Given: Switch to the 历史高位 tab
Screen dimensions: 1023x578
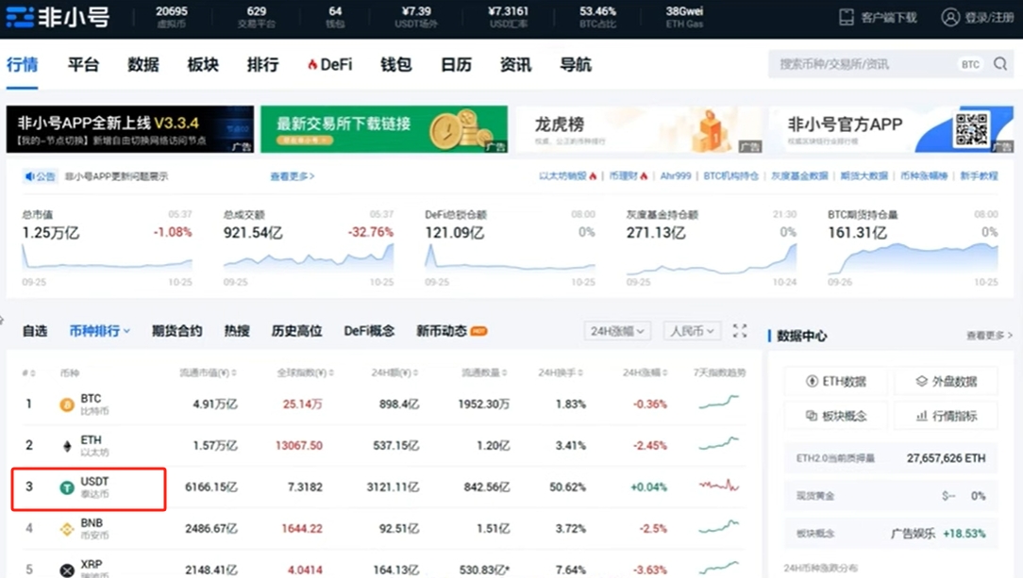Looking at the screenshot, I should point(297,331).
